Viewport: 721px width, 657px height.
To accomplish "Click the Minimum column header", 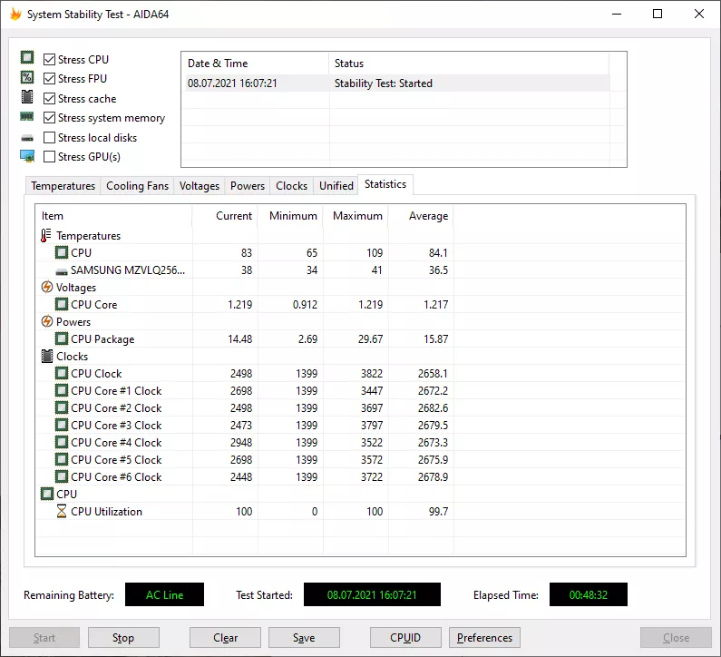I will (290, 216).
